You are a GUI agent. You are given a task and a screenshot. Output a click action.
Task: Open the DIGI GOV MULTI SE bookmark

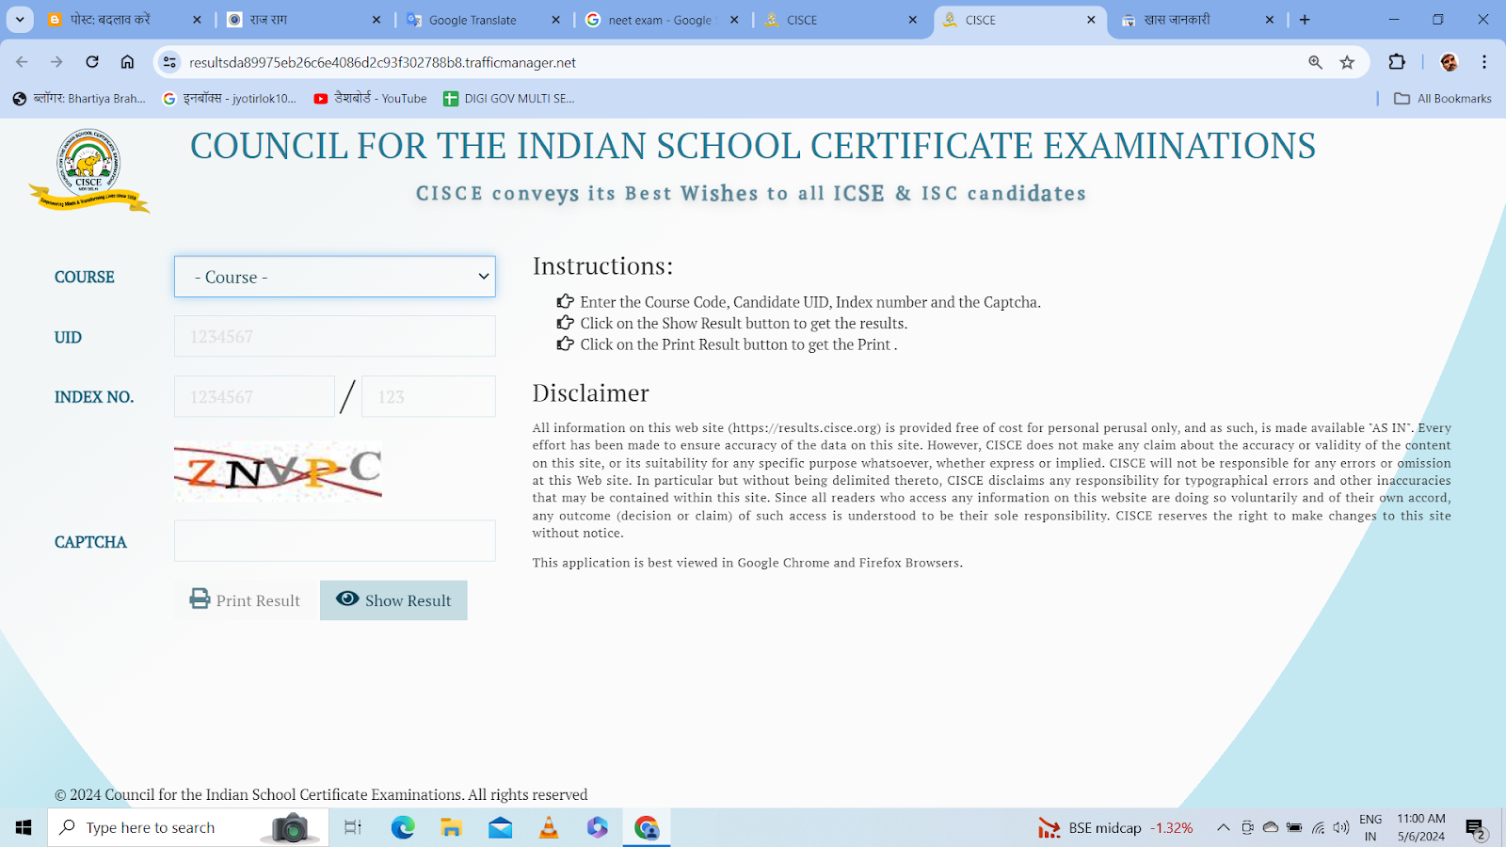click(x=508, y=98)
